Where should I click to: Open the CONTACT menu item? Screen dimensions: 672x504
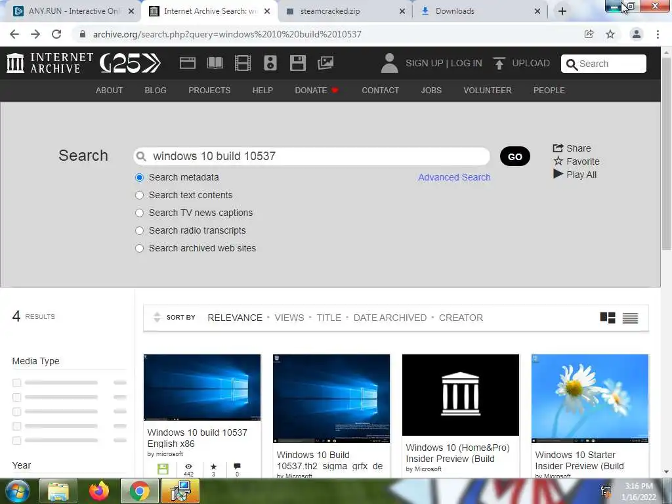click(380, 91)
